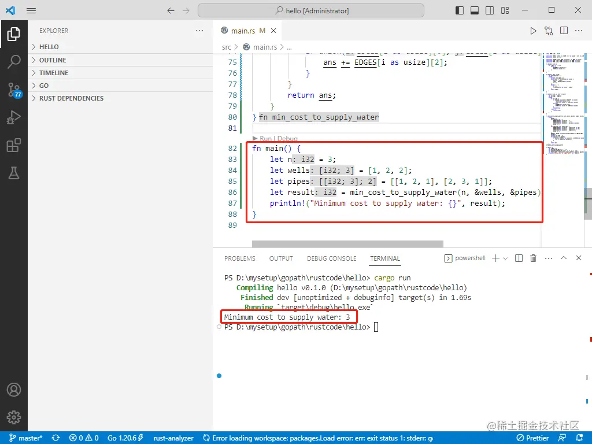The width and height of the screenshot is (592, 444).
Task: Open the Extensions view
Action: 14,145
